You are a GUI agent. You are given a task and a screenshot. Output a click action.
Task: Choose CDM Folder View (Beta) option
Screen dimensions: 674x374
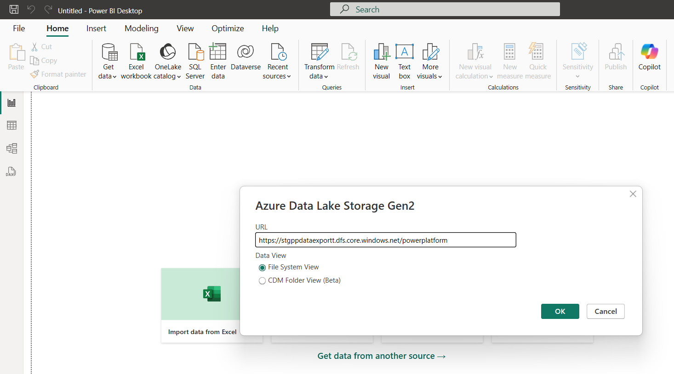263,281
